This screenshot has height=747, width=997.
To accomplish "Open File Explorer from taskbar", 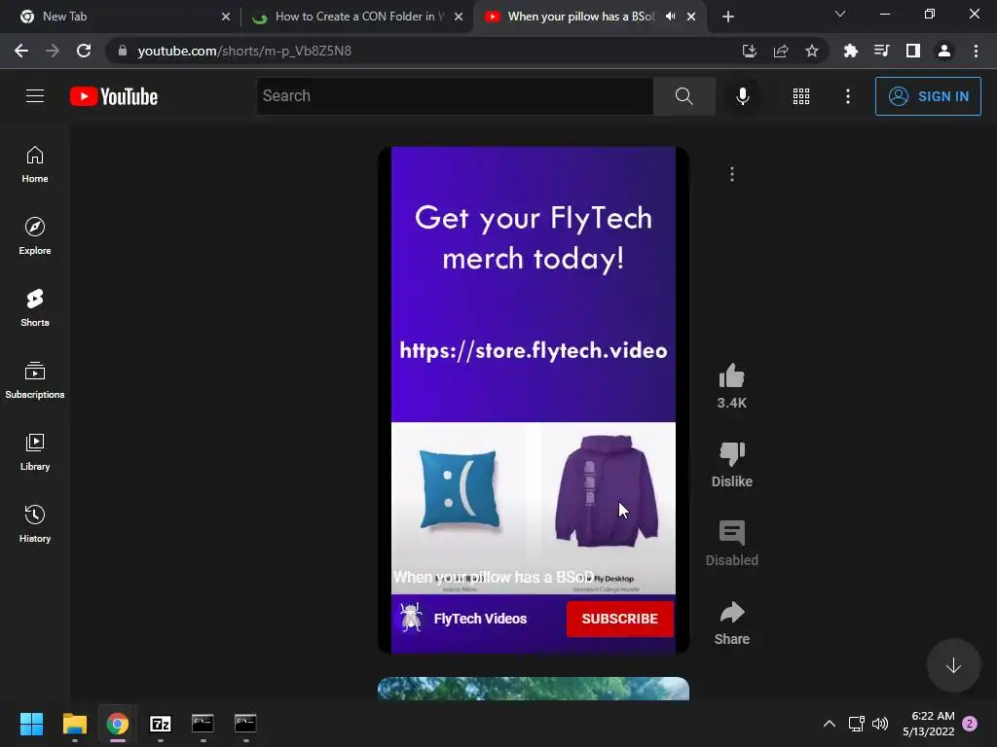I will [x=74, y=724].
